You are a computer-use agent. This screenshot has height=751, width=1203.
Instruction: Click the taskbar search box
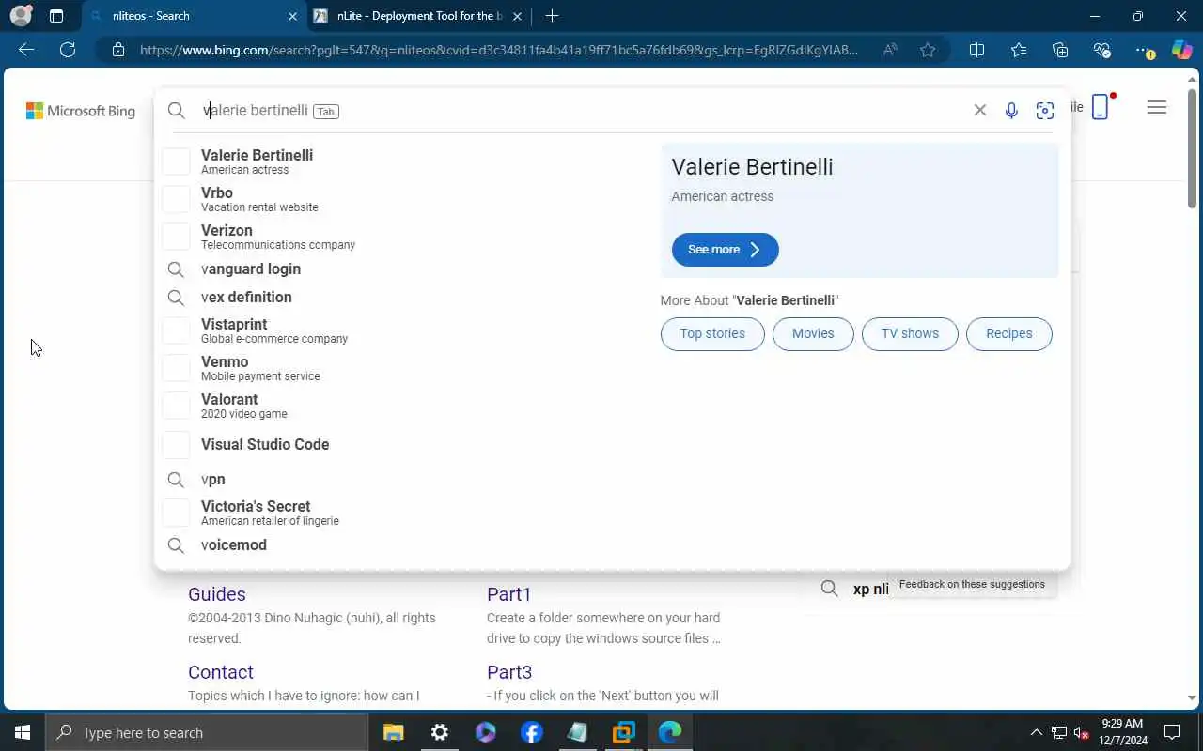tap(207, 732)
